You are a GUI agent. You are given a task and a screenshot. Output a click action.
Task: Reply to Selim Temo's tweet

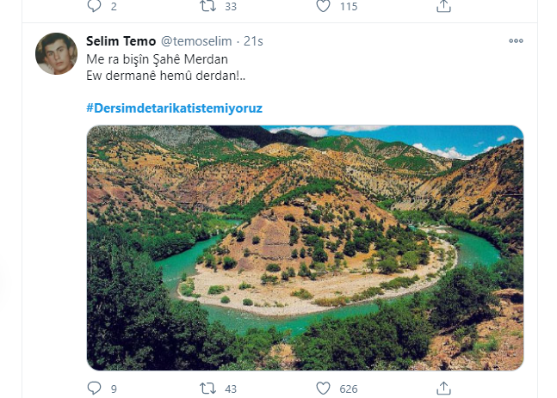coord(95,388)
